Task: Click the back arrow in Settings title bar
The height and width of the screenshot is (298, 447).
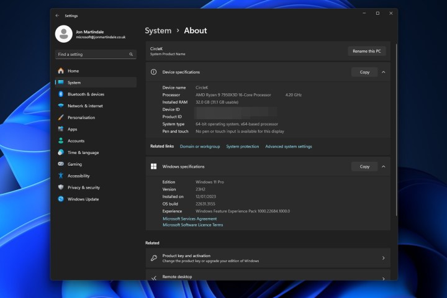Action: pos(58,16)
